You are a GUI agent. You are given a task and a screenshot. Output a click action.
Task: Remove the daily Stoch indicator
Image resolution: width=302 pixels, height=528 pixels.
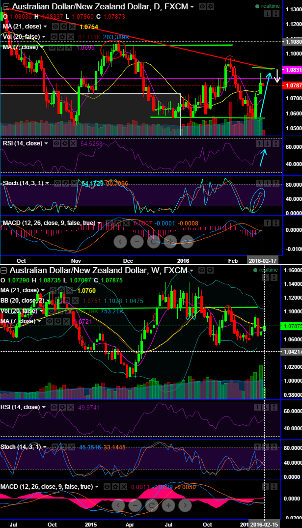point(74,183)
